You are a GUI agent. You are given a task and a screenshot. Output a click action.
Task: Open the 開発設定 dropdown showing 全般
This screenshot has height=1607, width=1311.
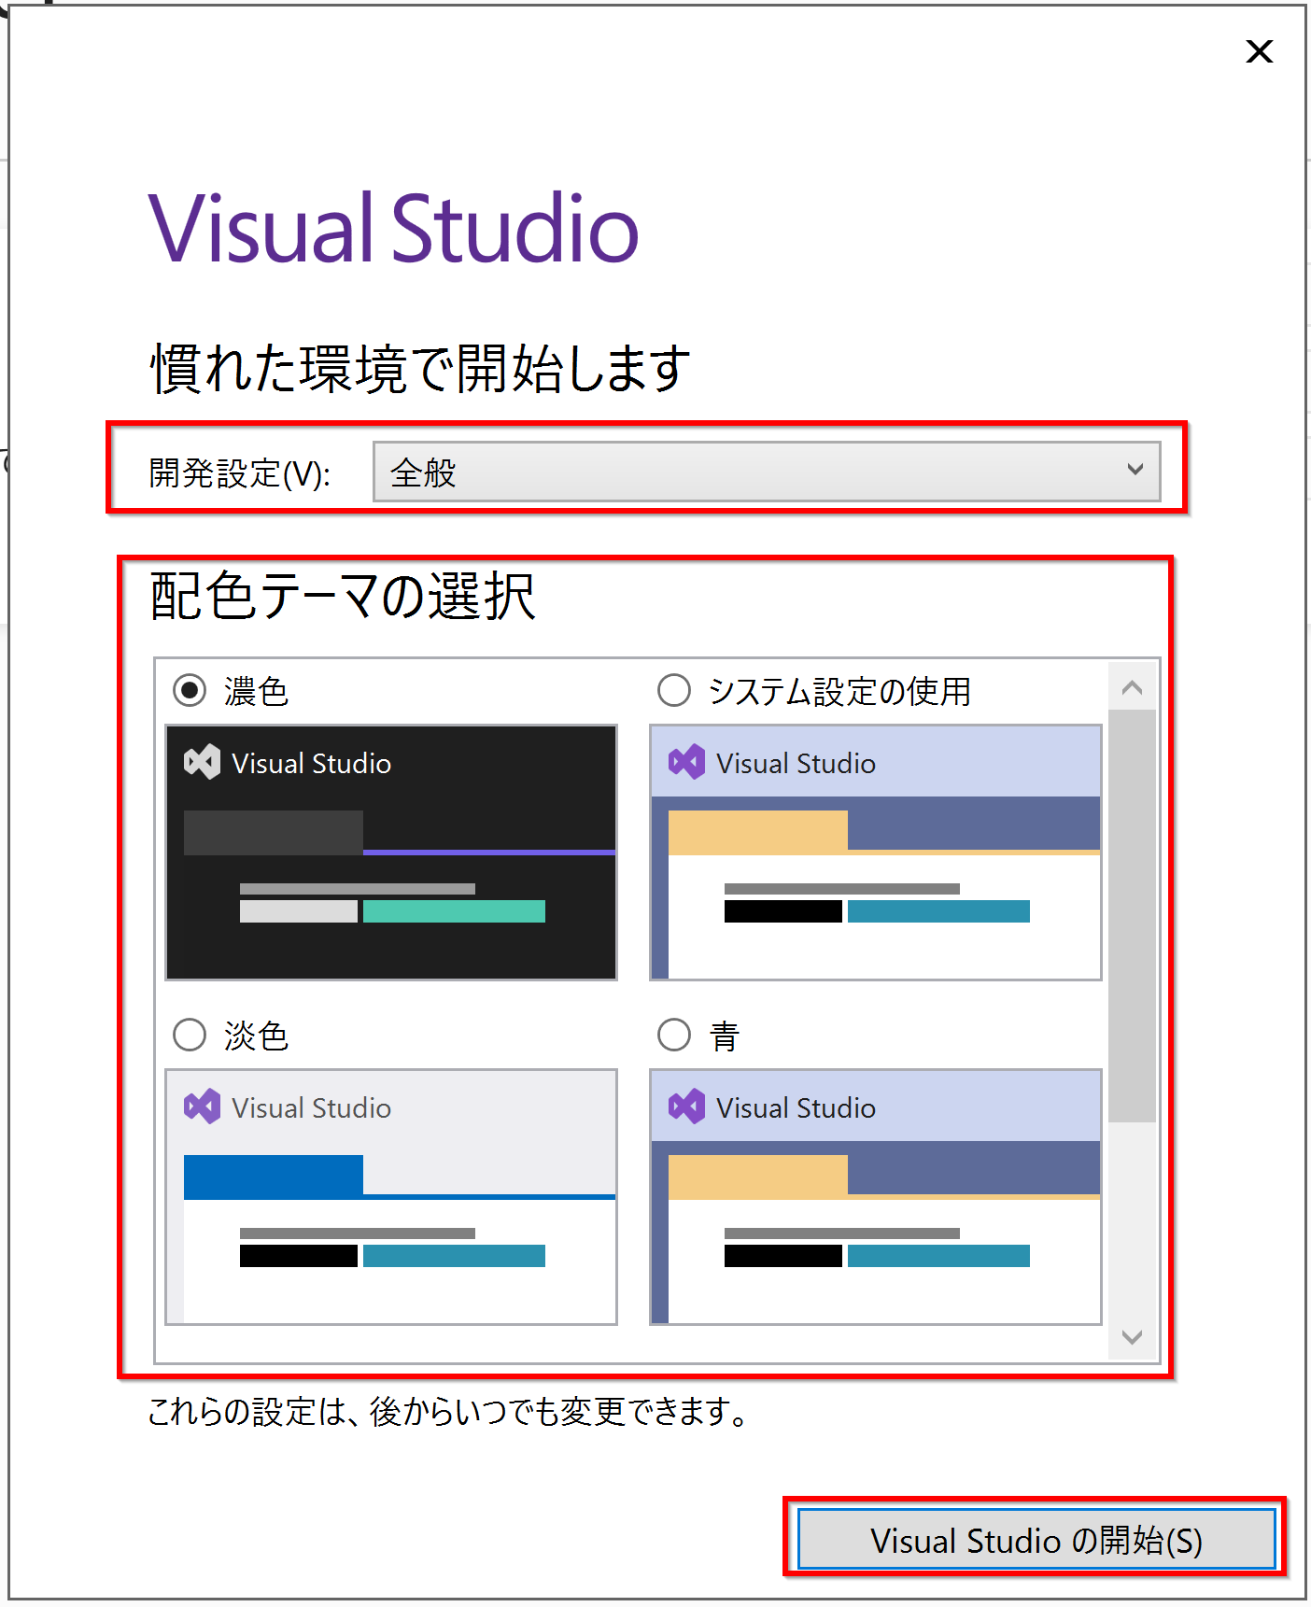tap(767, 472)
